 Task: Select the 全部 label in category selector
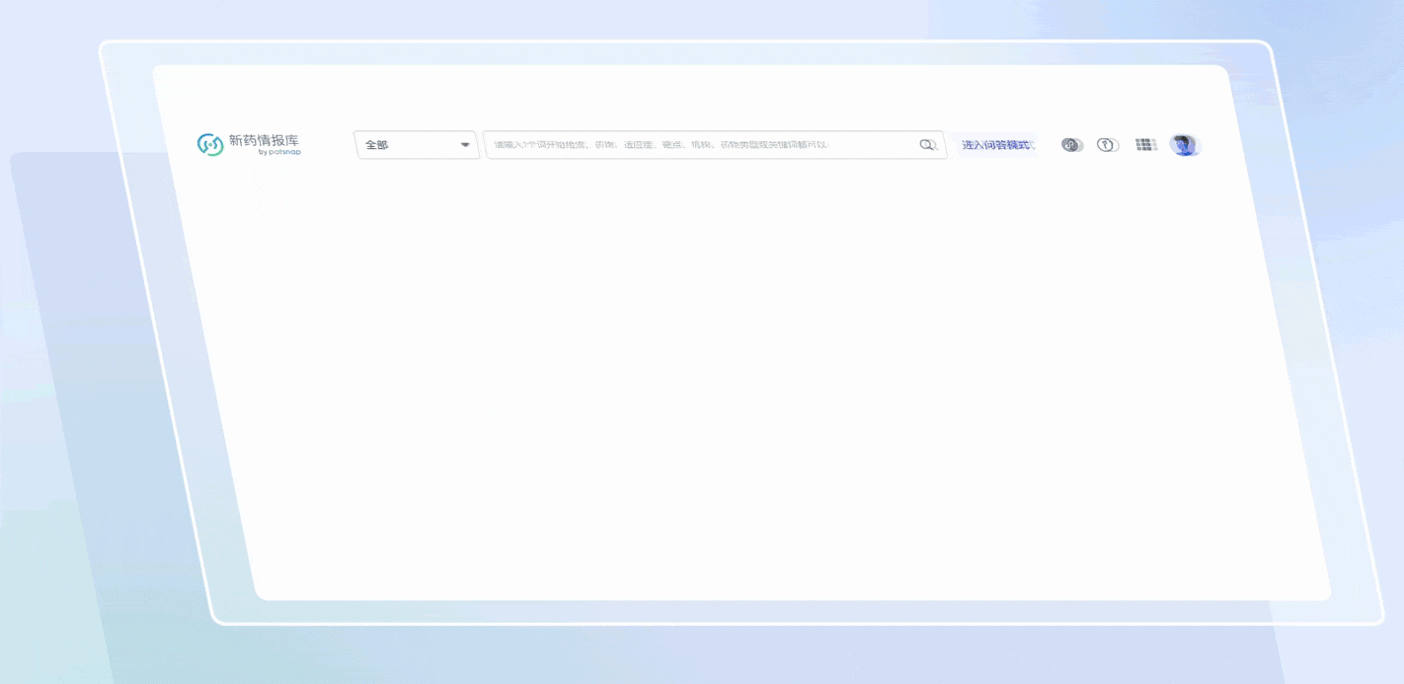pos(376,145)
